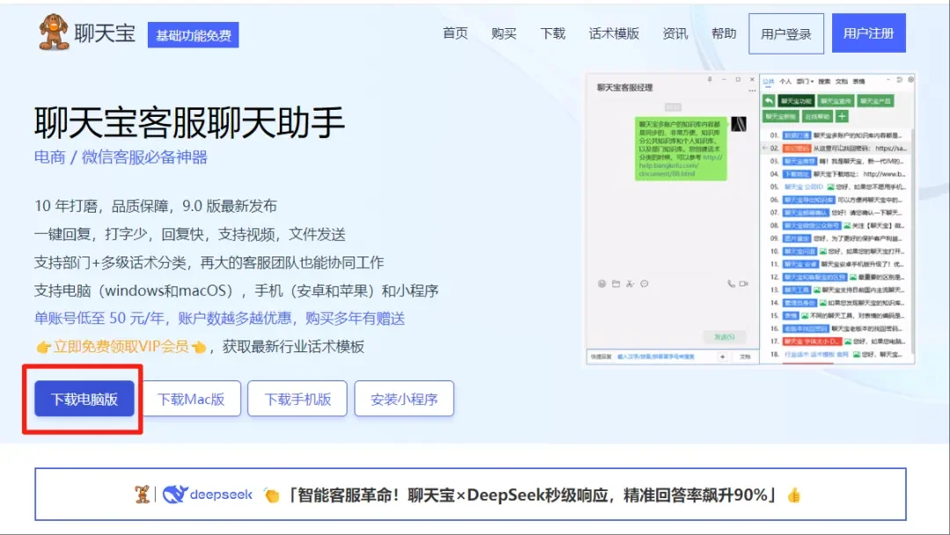Click the 电商 / 微信客服必备神器 subtitle
The width and height of the screenshot is (950, 535).
pos(121,157)
